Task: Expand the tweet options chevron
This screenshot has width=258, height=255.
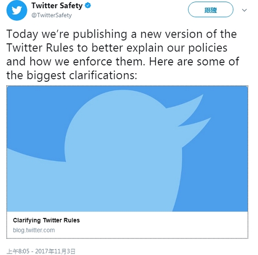Action: click(x=244, y=10)
